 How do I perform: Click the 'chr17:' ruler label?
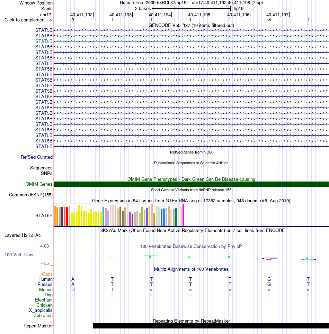tap(46, 15)
